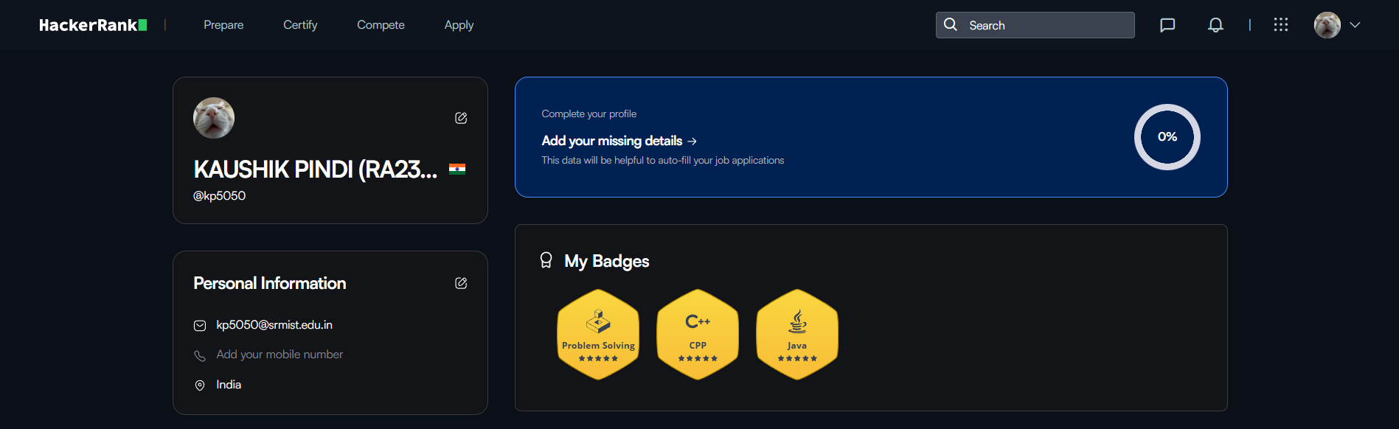Open the Apply menu
The height and width of the screenshot is (429, 1399).
[x=459, y=25]
